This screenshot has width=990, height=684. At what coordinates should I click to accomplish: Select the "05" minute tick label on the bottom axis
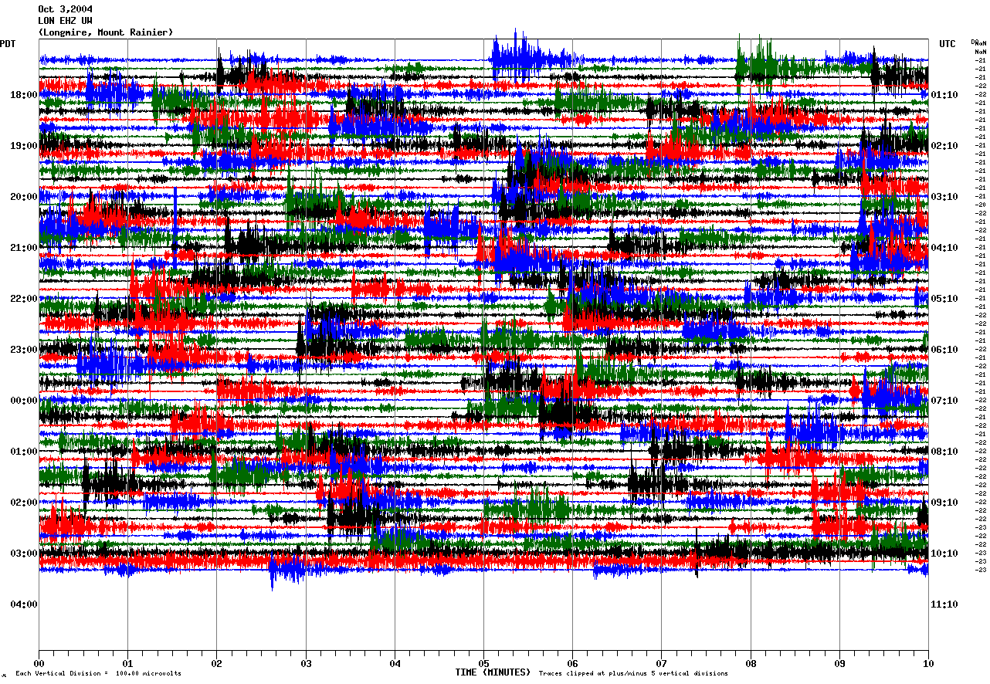pos(483,662)
